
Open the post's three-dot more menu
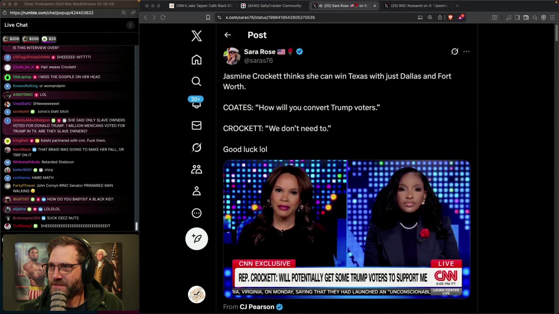click(466, 51)
